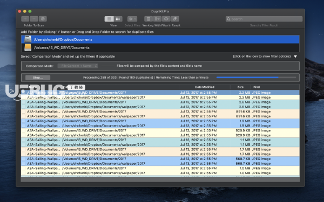The height and width of the screenshot is (202, 324).
Task: Check the 2.6 MB Dropbox wallpaper/2017 row checkbox
Action: 24,107
